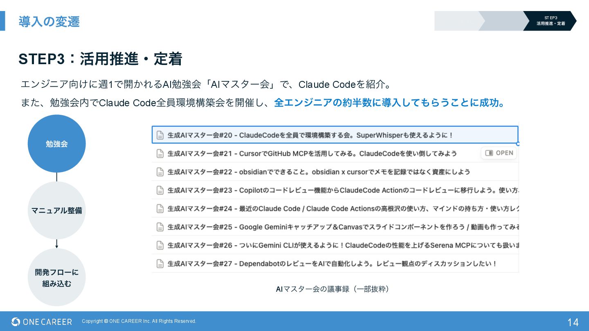Open 生成AIマスター会#20 ClaudeCode環境構築 entry

[x=335, y=135]
